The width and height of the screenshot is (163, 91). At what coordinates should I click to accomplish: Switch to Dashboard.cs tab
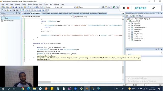click(102, 13)
